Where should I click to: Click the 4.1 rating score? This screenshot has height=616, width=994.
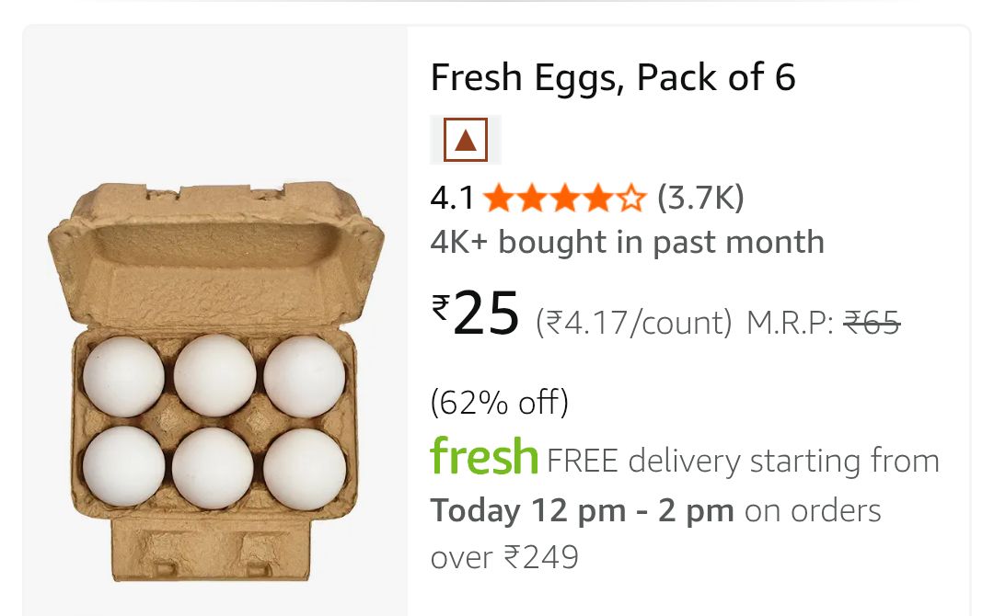pos(452,198)
